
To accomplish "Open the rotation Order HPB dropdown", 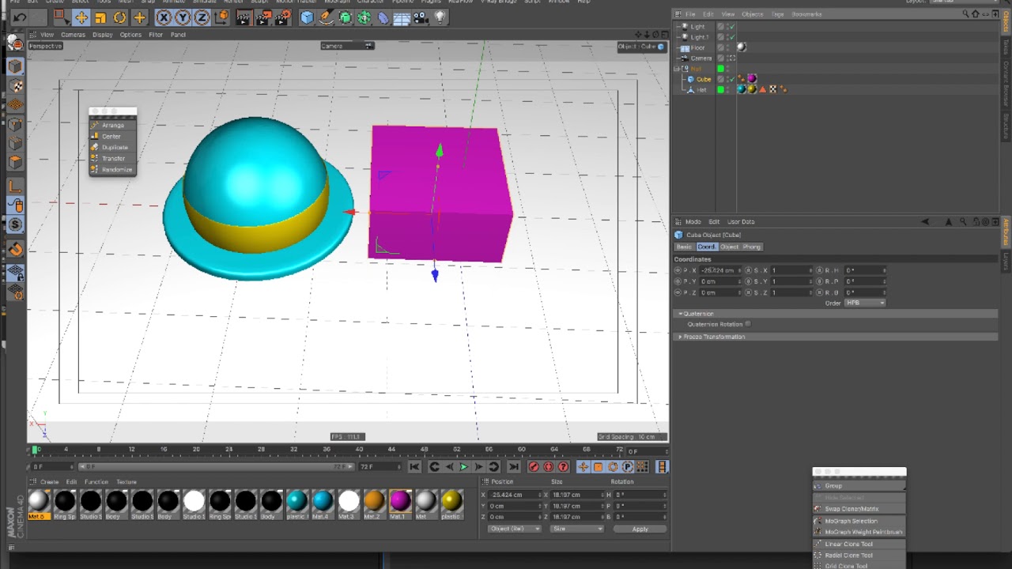I will pos(865,303).
